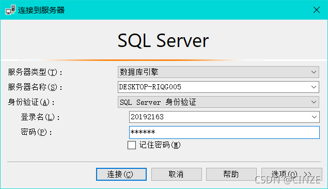Open the 身份验证 dropdown
The width and height of the screenshot is (328, 189).
point(218,102)
